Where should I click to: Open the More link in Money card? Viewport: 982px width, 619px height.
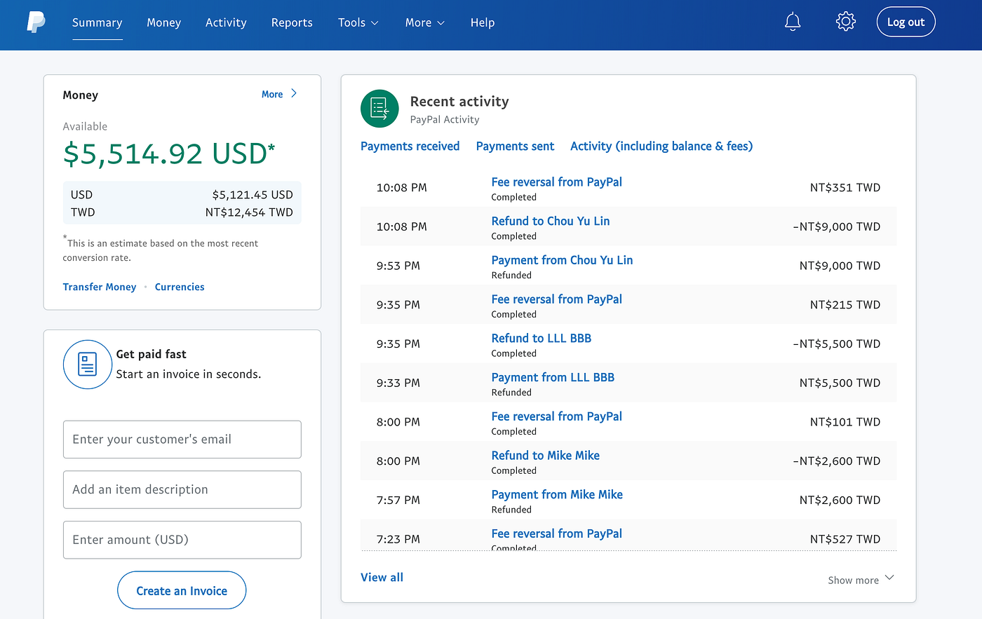click(x=272, y=94)
